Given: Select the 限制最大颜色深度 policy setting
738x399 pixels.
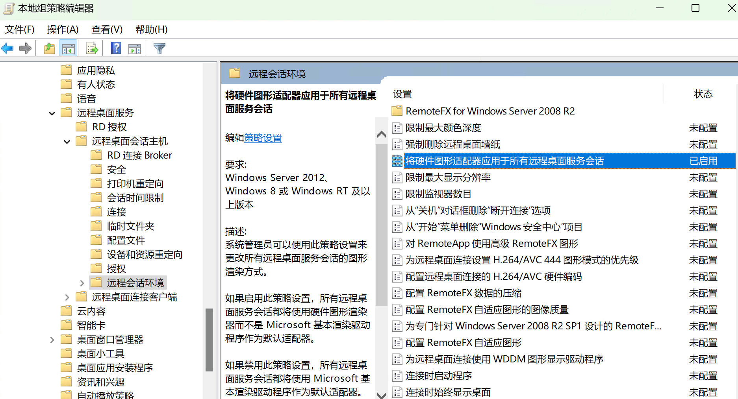Looking at the screenshot, I should pyautogui.click(x=443, y=128).
